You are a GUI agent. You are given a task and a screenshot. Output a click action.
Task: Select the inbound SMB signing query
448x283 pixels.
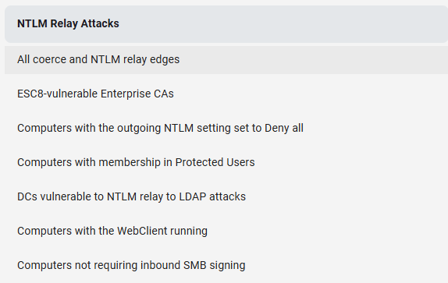[226, 265]
